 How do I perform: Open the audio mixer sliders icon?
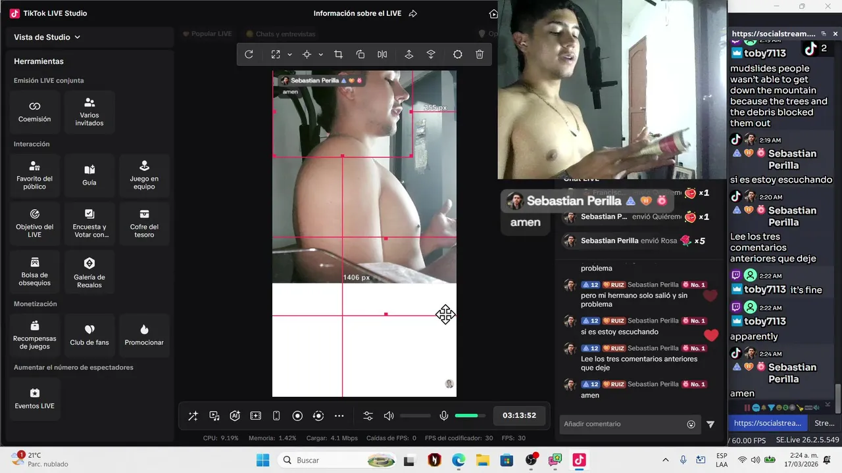[368, 416]
